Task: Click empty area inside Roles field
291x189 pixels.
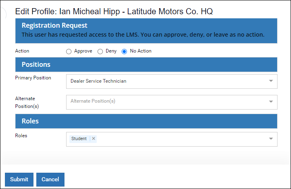Action: pos(180,139)
